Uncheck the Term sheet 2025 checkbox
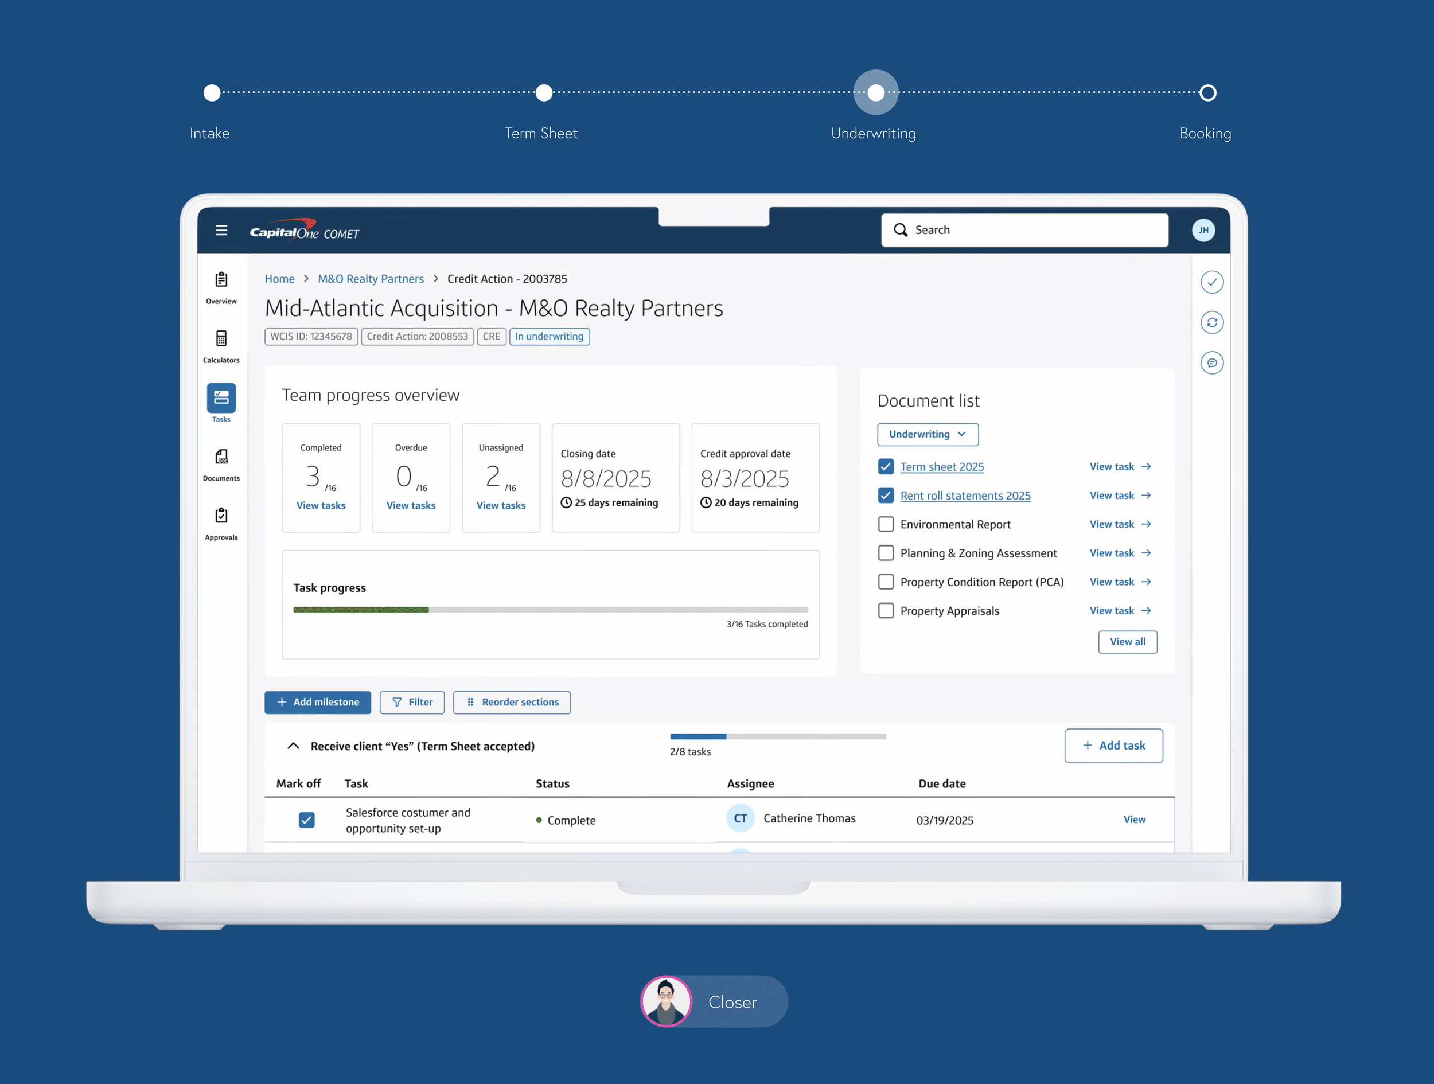1434x1084 pixels. (x=885, y=467)
